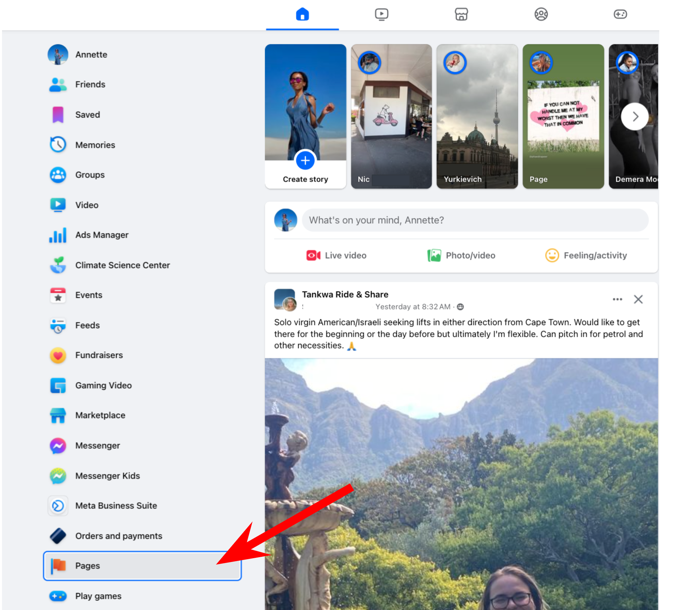Image resolution: width=675 pixels, height=610 pixels.
Task: Switch to the Home tab
Action: click(302, 14)
